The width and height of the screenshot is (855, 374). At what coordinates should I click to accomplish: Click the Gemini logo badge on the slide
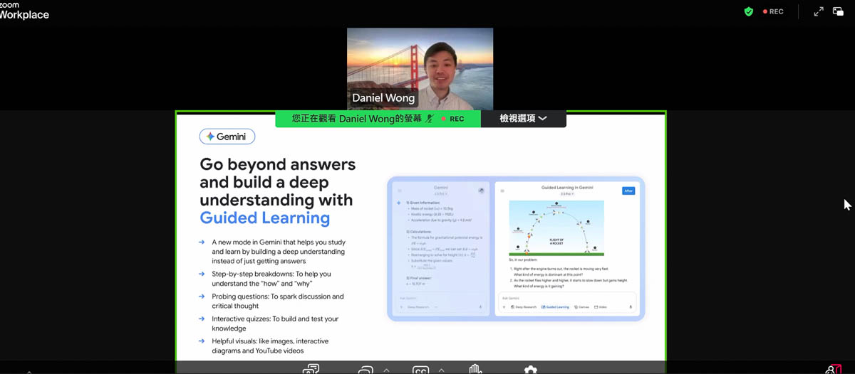pos(227,137)
